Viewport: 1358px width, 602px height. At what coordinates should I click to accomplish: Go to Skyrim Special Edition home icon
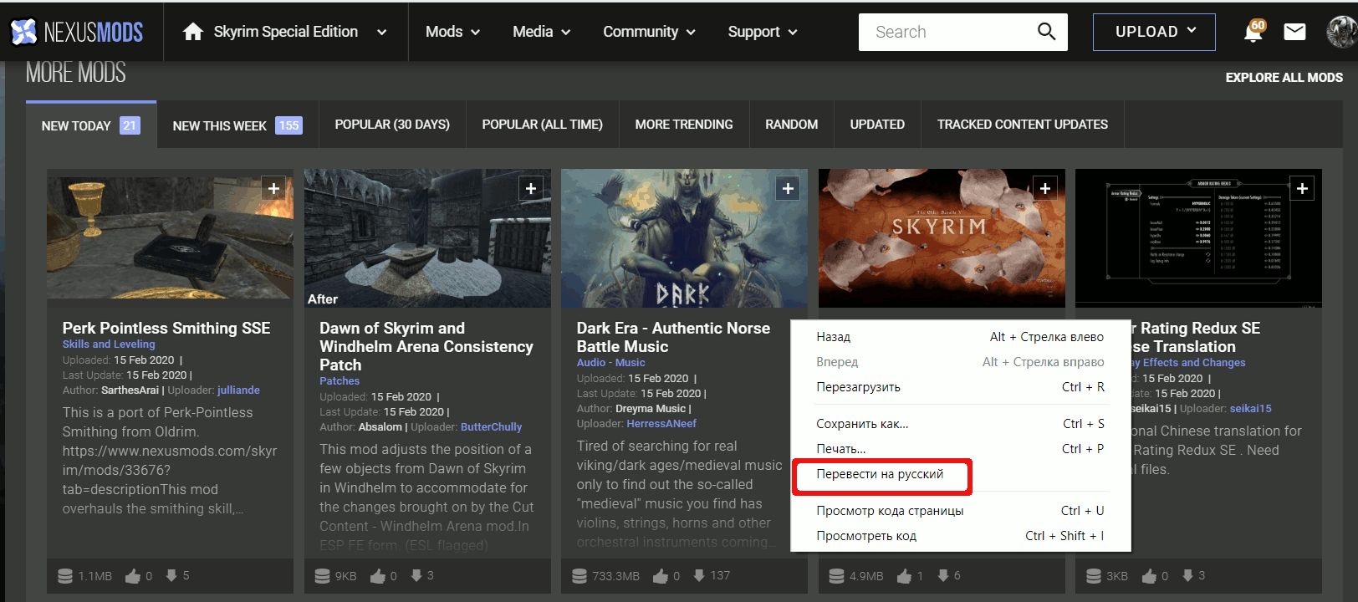pyautogui.click(x=193, y=32)
